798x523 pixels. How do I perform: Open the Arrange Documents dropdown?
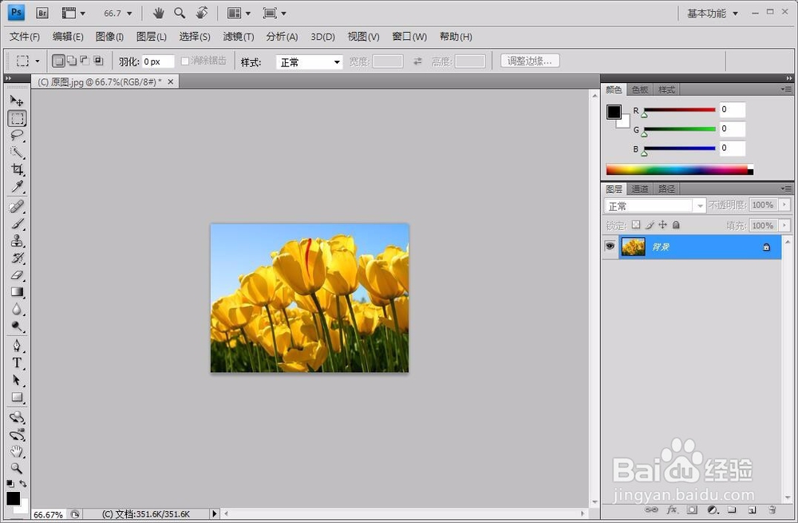(239, 14)
